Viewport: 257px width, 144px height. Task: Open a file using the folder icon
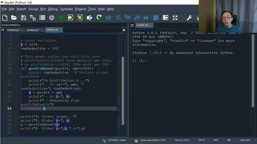[x=14, y=18]
